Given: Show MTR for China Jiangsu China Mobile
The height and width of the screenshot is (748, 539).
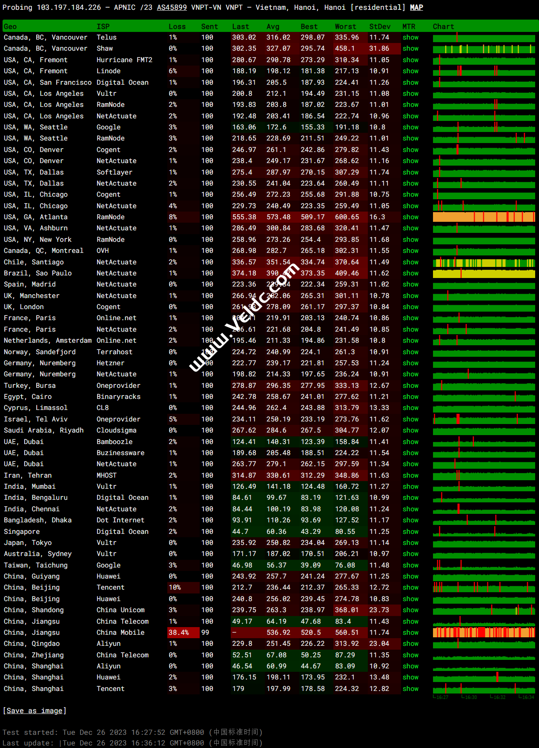Looking at the screenshot, I should tap(410, 633).
